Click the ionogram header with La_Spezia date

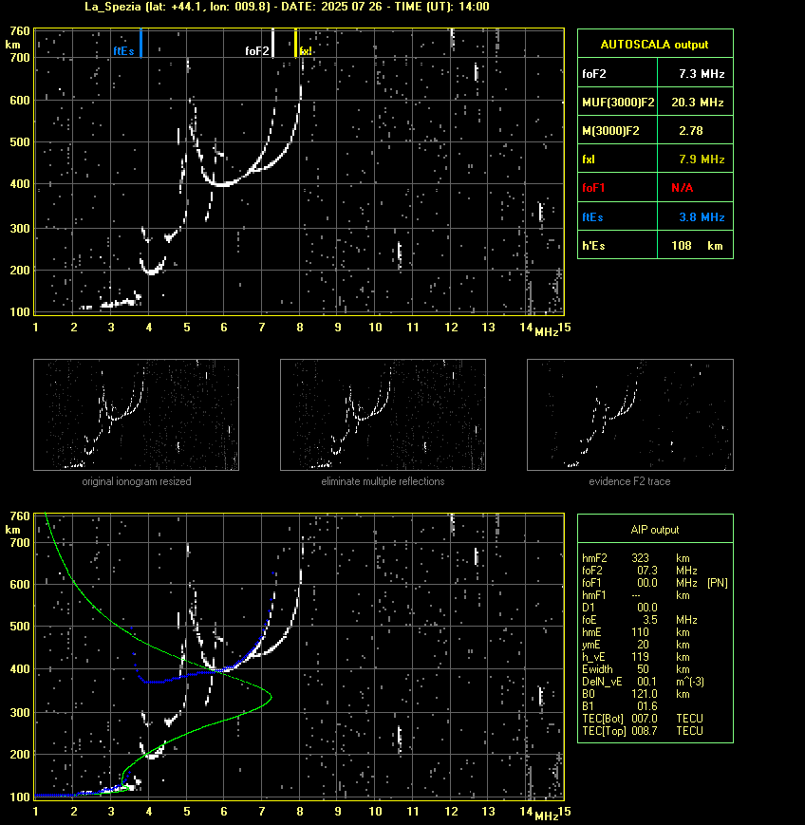pyautogui.click(x=287, y=7)
